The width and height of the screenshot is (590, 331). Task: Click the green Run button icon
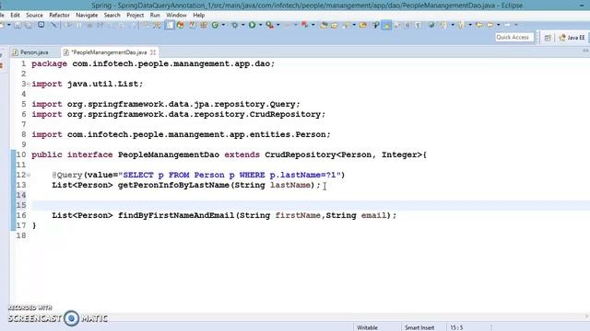[252, 25]
